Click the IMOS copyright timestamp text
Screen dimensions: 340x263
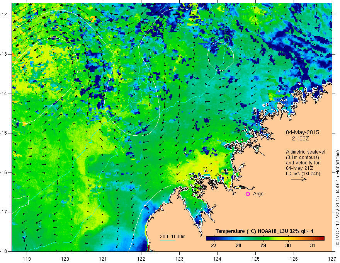pos(337,198)
